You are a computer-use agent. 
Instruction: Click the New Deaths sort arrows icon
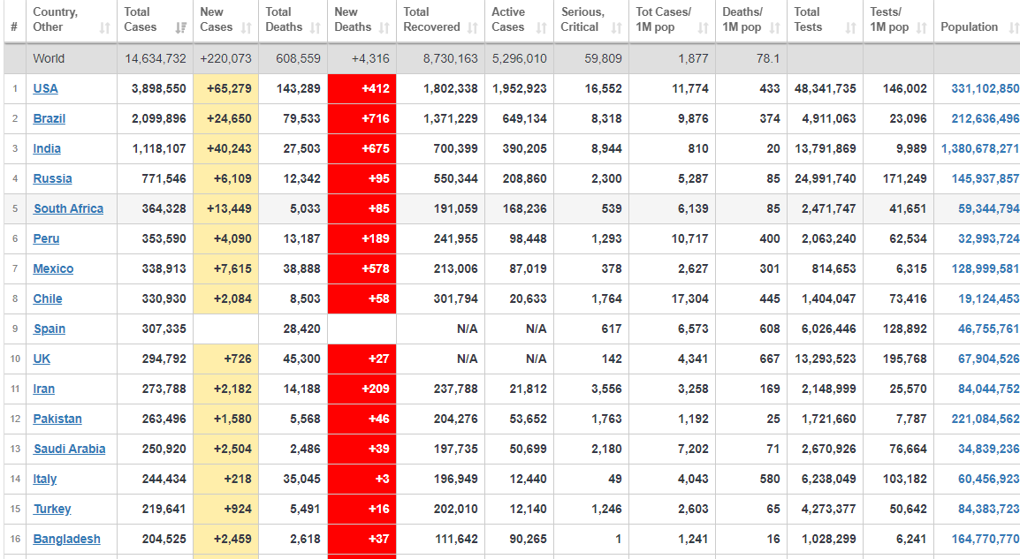click(384, 28)
